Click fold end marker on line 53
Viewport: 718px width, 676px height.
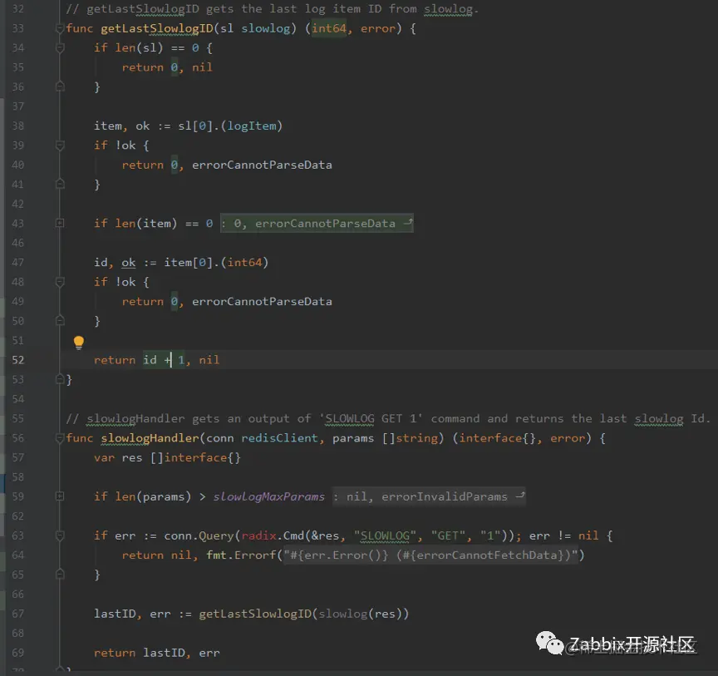60,379
